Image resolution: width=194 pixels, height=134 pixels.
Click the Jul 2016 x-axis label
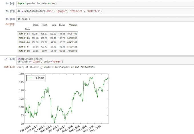[61, 129]
